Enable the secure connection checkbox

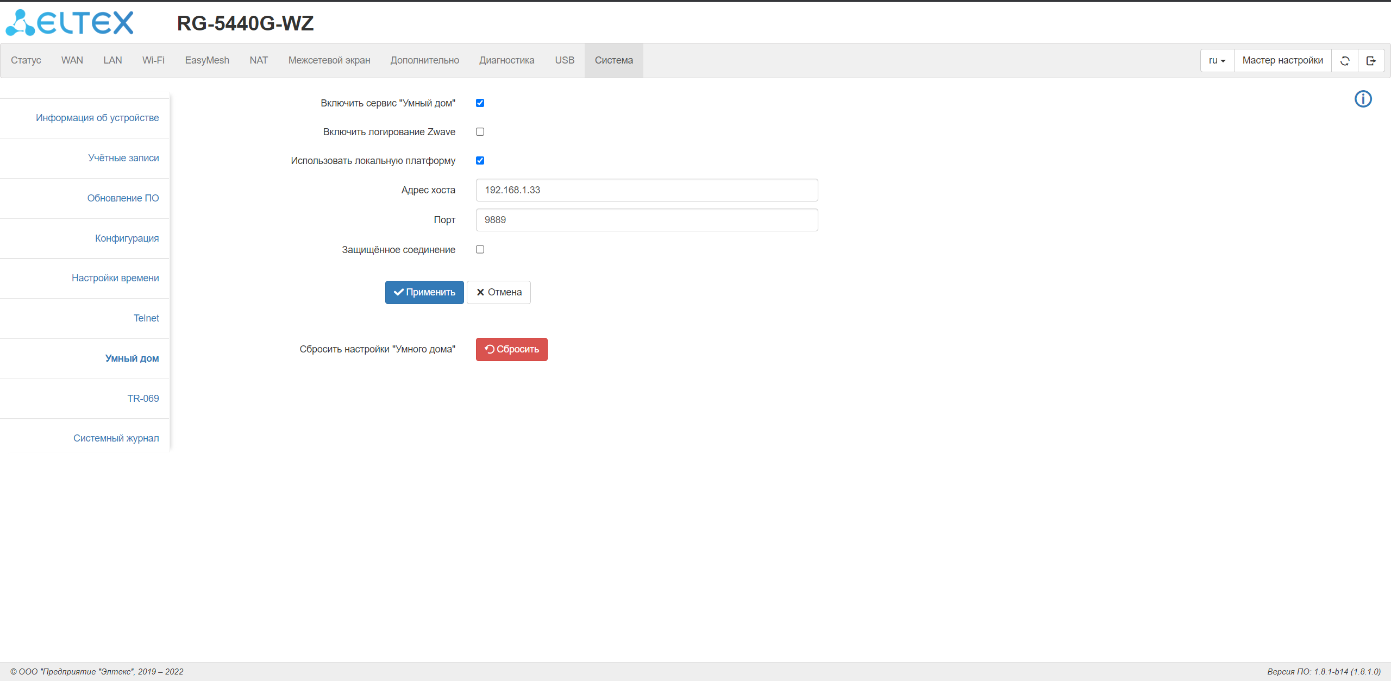[480, 250]
